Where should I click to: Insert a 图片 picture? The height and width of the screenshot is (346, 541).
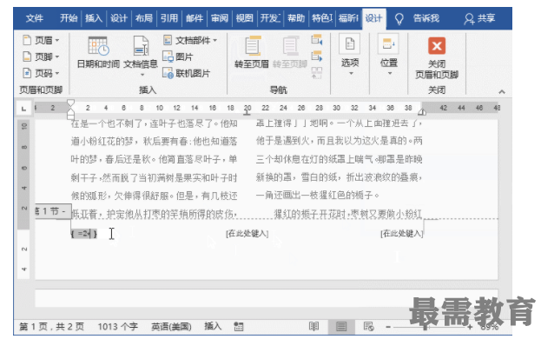tap(178, 57)
